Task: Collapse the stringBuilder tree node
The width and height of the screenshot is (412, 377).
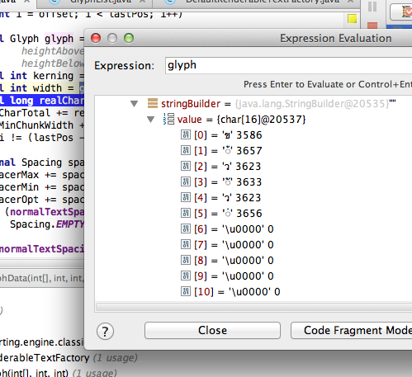Action: coord(134,104)
